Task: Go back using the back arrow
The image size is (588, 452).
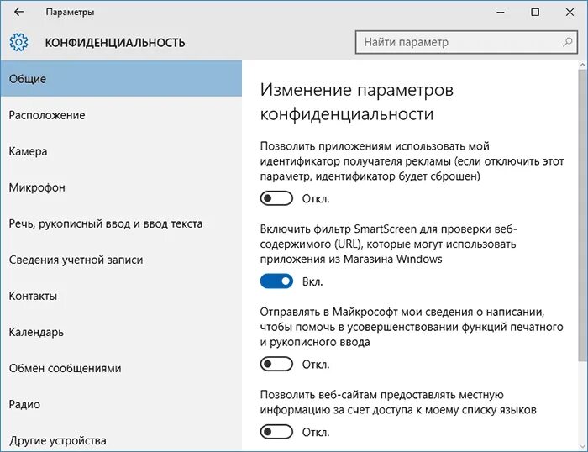Action: pyautogui.click(x=18, y=12)
